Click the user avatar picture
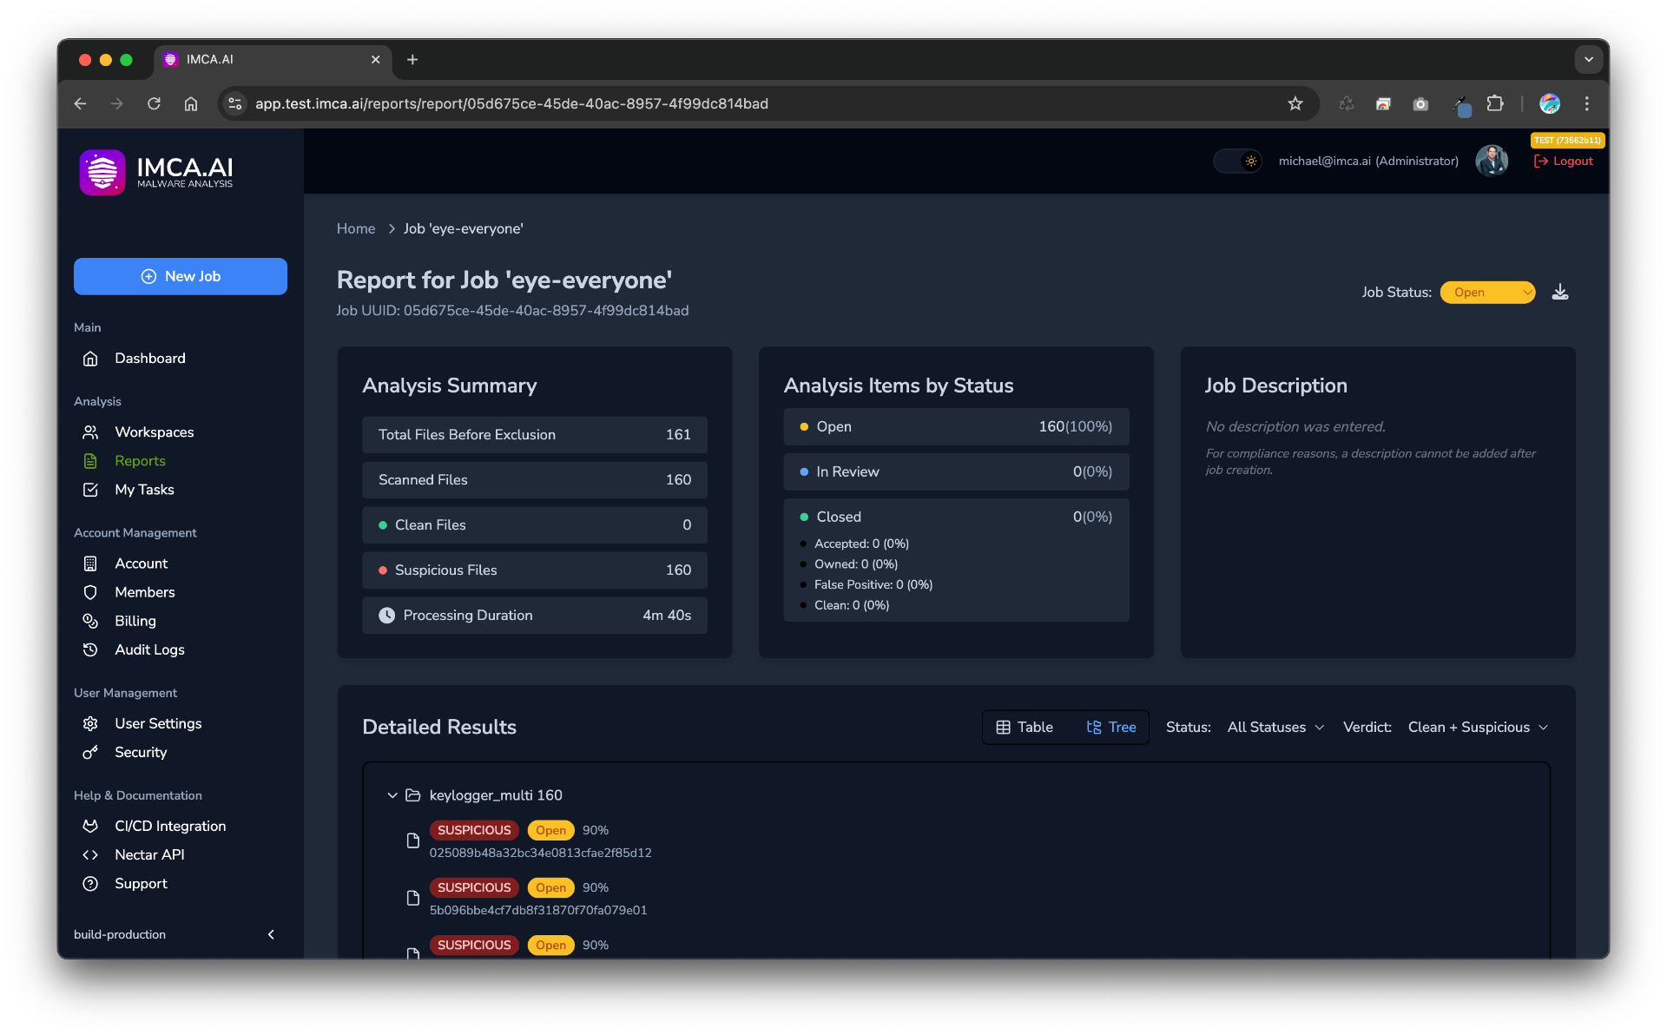 (1492, 161)
